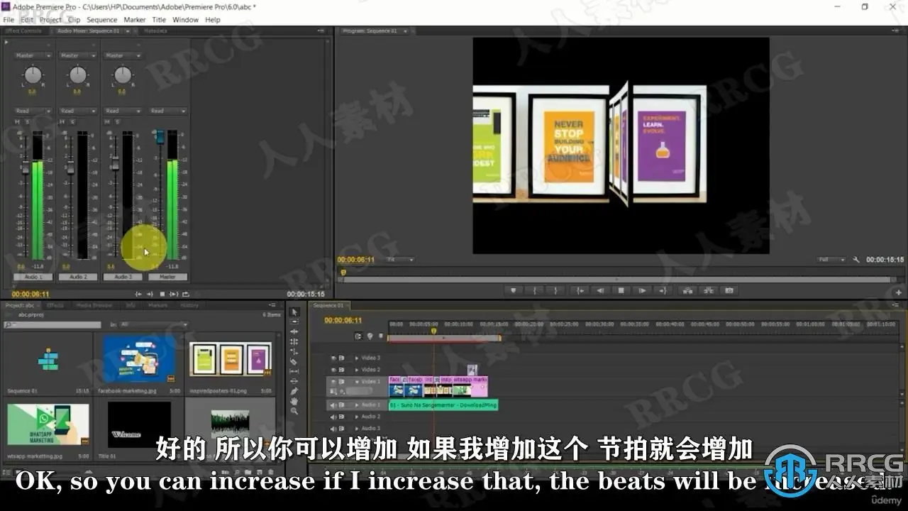
Task: Step back one frame in Program monitor
Action: pyautogui.click(x=601, y=290)
